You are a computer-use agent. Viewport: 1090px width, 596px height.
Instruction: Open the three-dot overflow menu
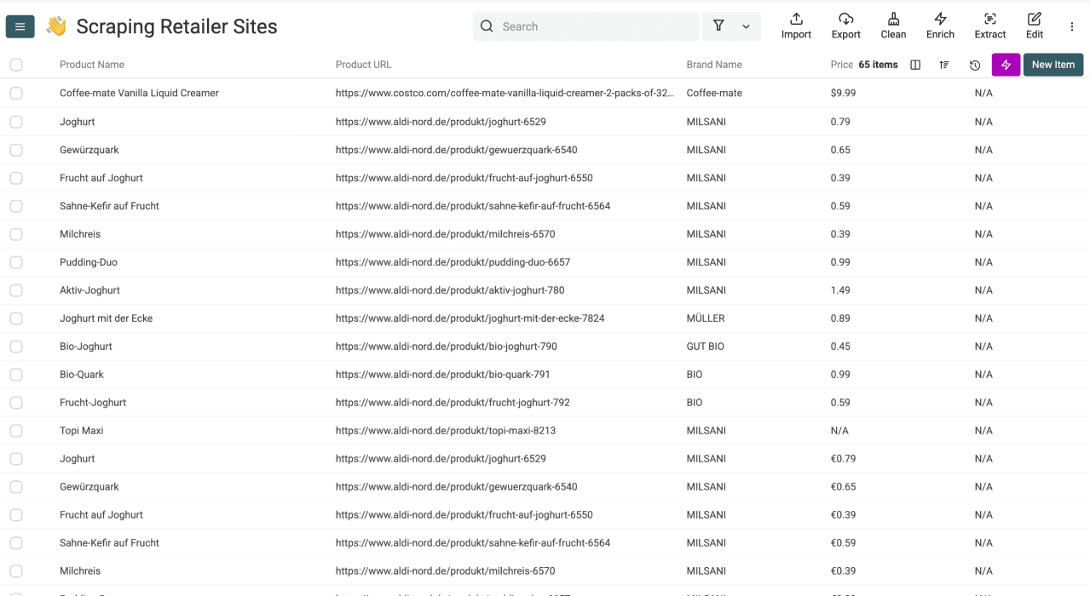pyautogui.click(x=1071, y=26)
